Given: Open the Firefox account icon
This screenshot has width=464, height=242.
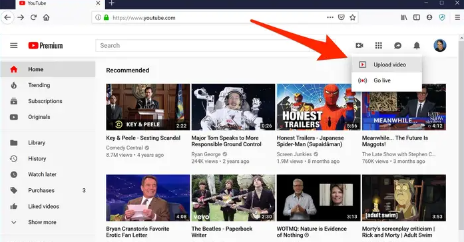Looking at the screenshot, I should point(429,17).
